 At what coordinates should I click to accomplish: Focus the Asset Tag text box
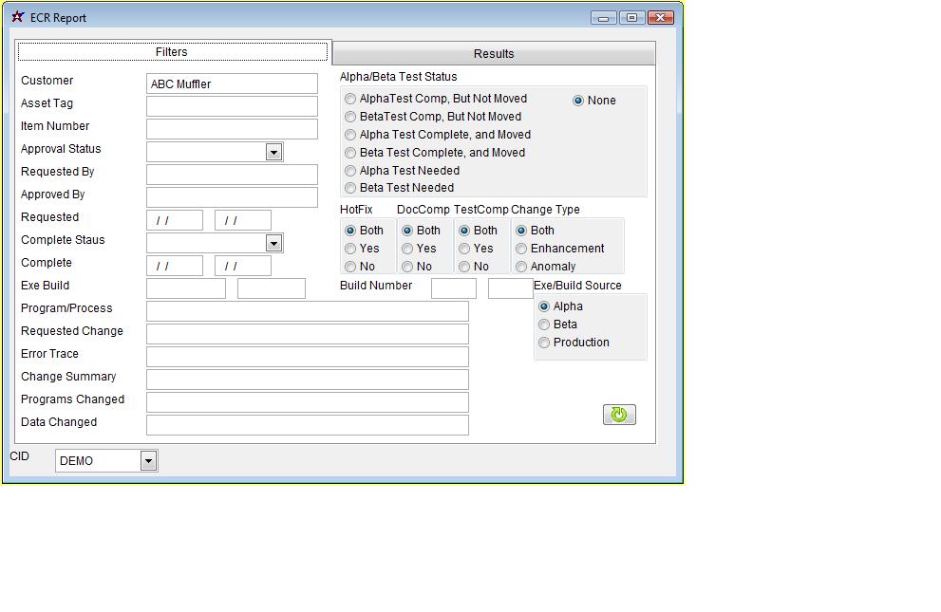pyautogui.click(x=232, y=106)
